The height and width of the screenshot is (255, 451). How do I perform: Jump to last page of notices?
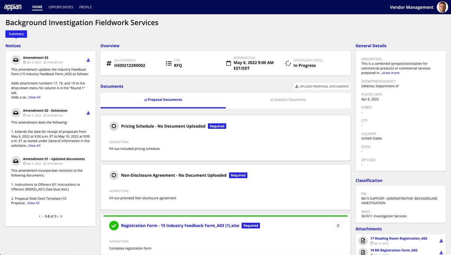[x=61, y=216]
